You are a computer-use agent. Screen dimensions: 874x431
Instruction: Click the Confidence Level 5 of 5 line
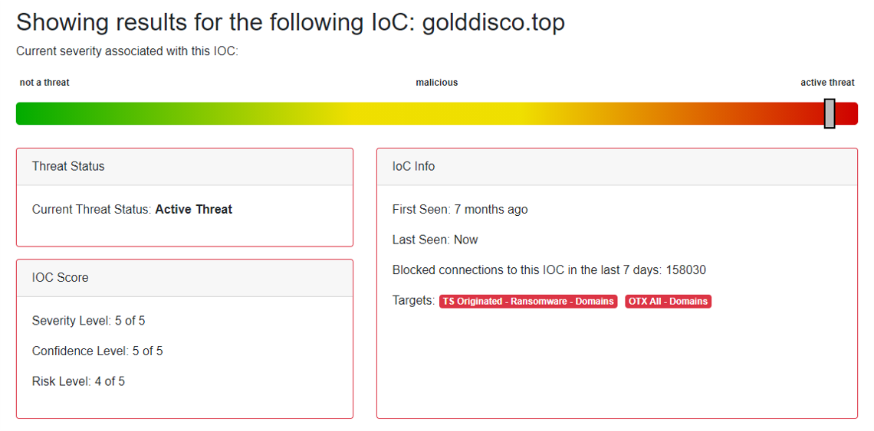[97, 351]
